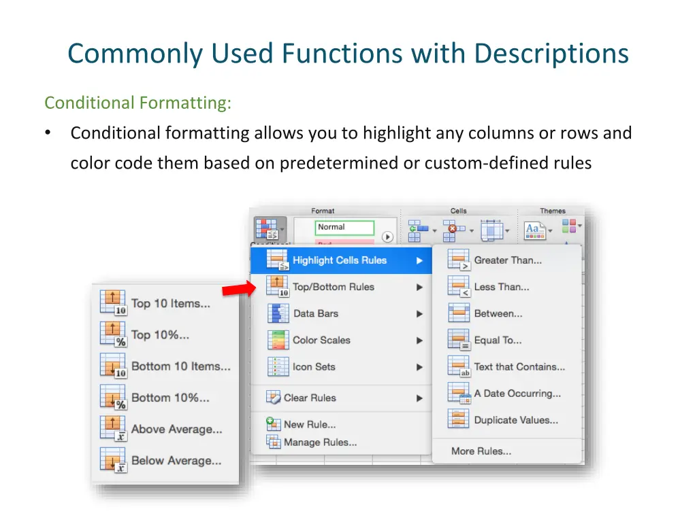The width and height of the screenshot is (697, 522).
Task: Open the Color Scales submenu
Action: pos(342,340)
